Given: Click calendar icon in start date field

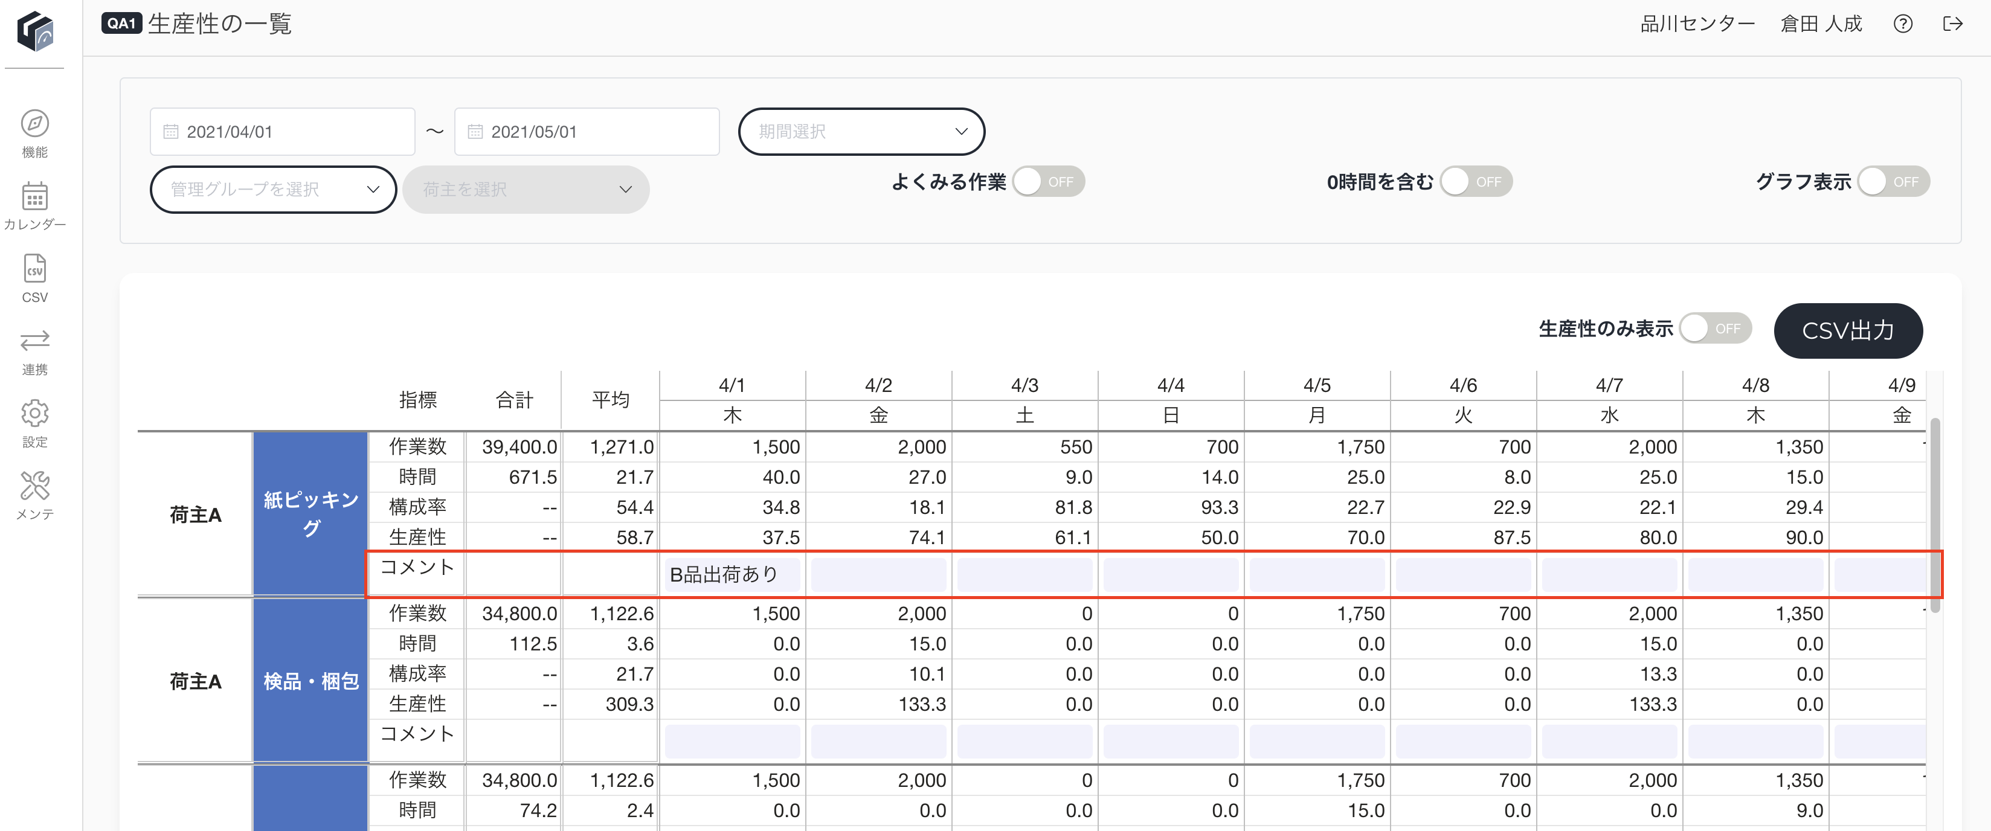Looking at the screenshot, I should pyautogui.click(x=171, y=132).
